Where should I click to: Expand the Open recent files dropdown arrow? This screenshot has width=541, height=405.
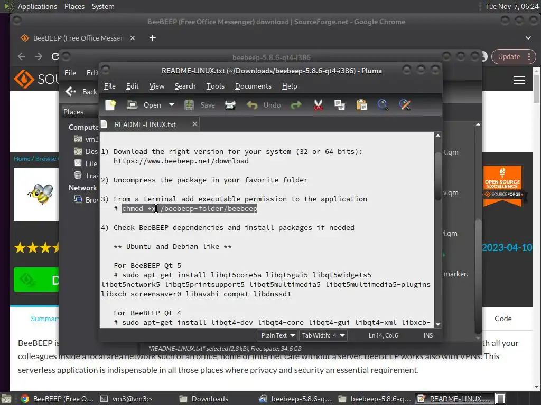172,105
